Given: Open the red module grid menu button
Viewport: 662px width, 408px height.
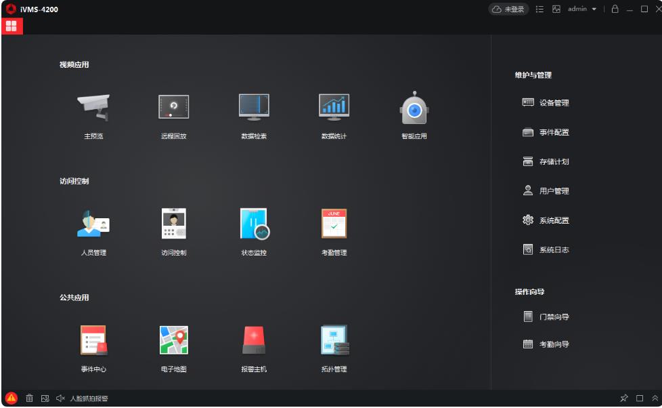Looking at the screenshot, I should 12,26.
